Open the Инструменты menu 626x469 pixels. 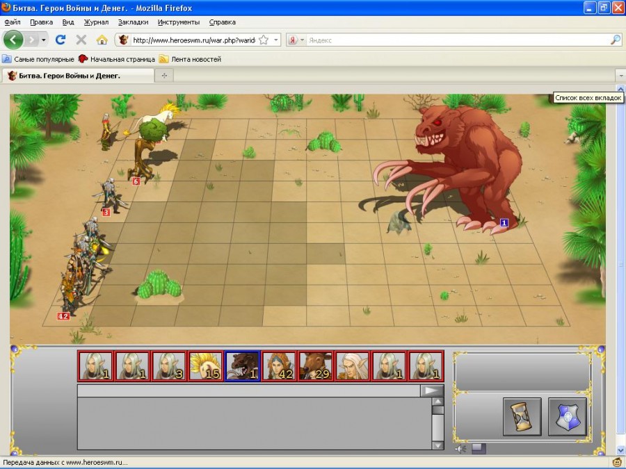click(x=179, y=22)
